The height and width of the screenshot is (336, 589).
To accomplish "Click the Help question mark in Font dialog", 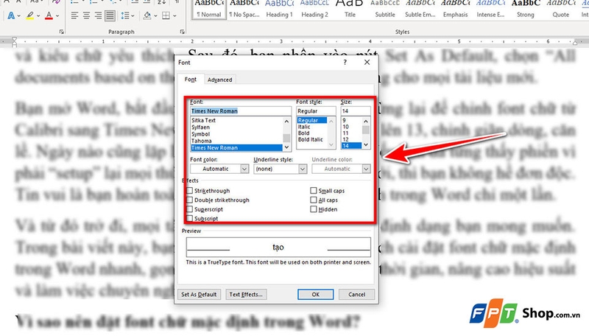I will point(345,63).
